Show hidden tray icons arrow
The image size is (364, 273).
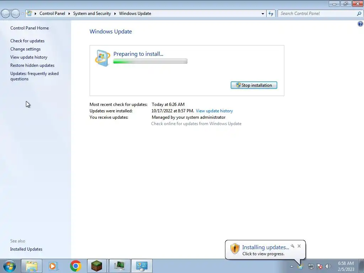click(x=291, y=266)
